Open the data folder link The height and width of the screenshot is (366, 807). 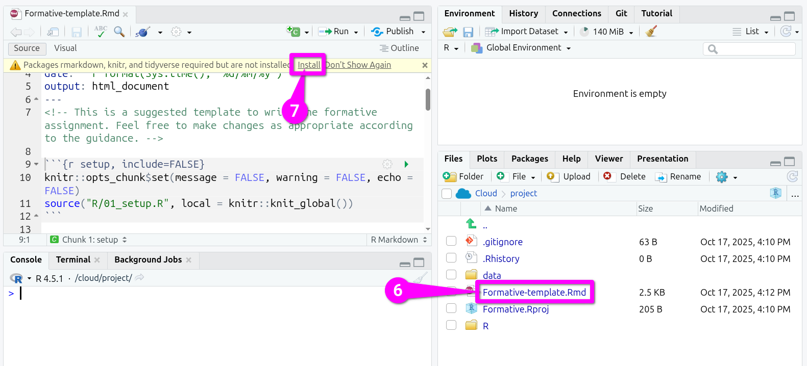coord(492,275)
